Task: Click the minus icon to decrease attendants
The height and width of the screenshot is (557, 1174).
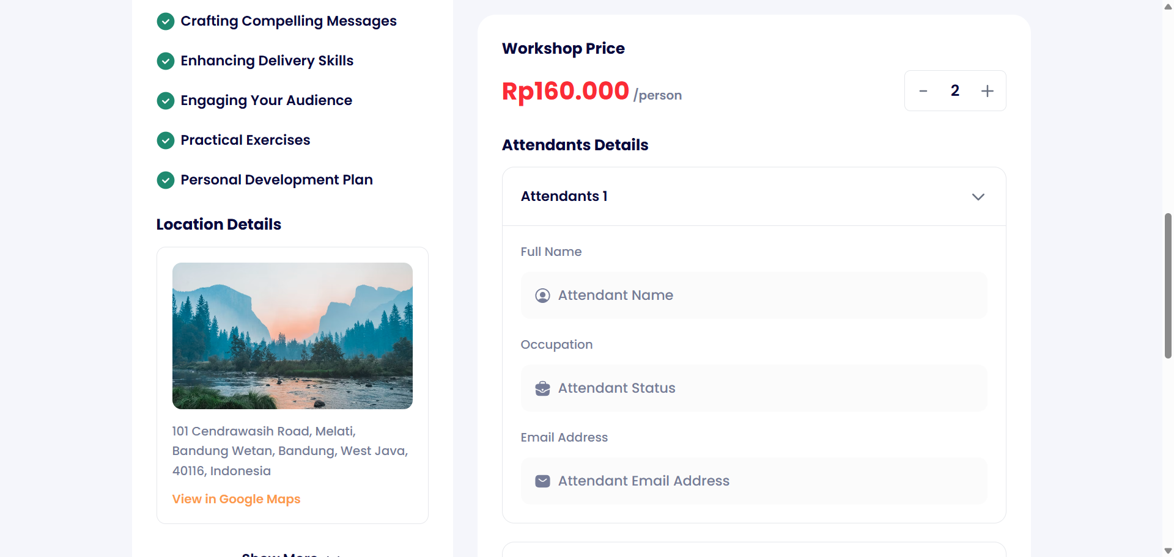Action: click(923, 91)
